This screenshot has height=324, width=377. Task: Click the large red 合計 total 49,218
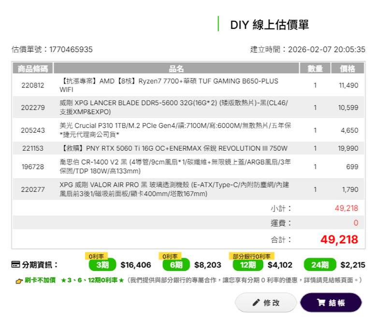click(x=339, y=239)
